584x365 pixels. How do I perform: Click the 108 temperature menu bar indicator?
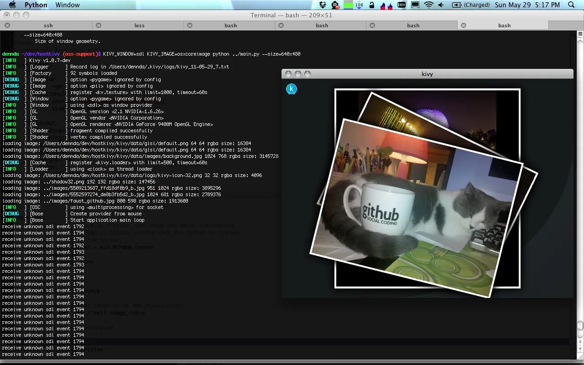coord(359,5)
